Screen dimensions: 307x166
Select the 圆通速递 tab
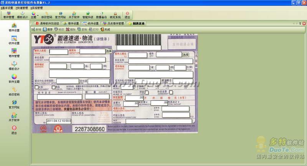pos(137,23)
